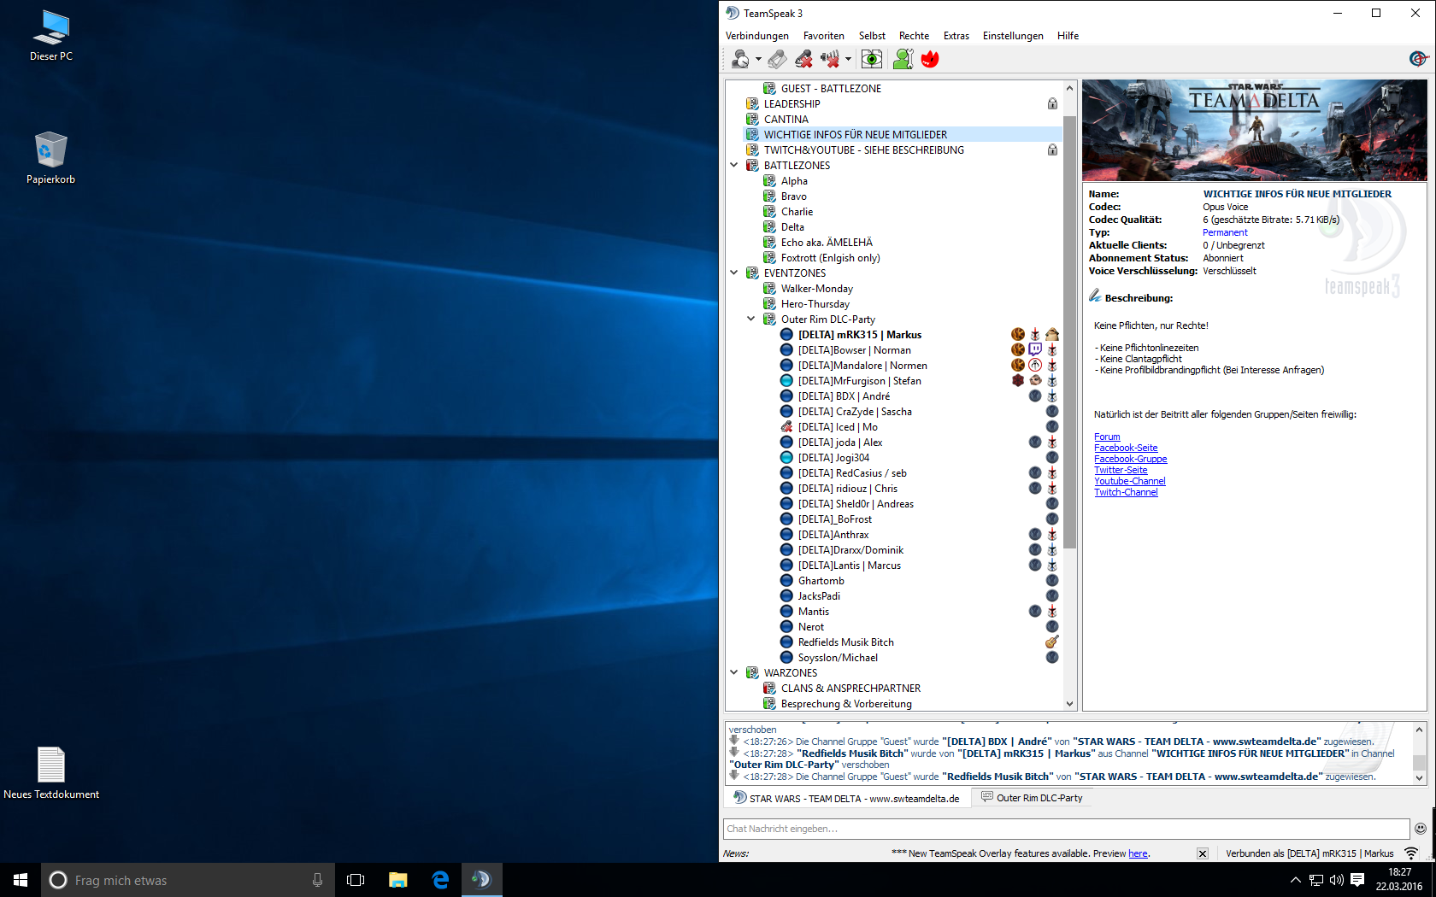Collapse the WARZONES channel group

click(733, 672)
